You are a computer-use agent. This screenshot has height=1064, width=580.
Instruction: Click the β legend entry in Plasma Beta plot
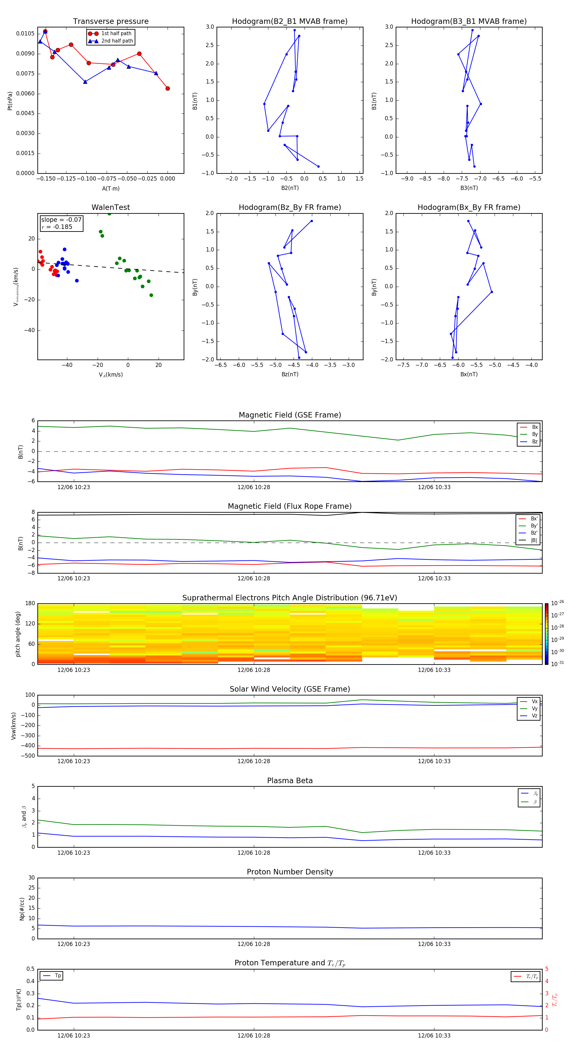pyautogui.click(x=529, y=802)
